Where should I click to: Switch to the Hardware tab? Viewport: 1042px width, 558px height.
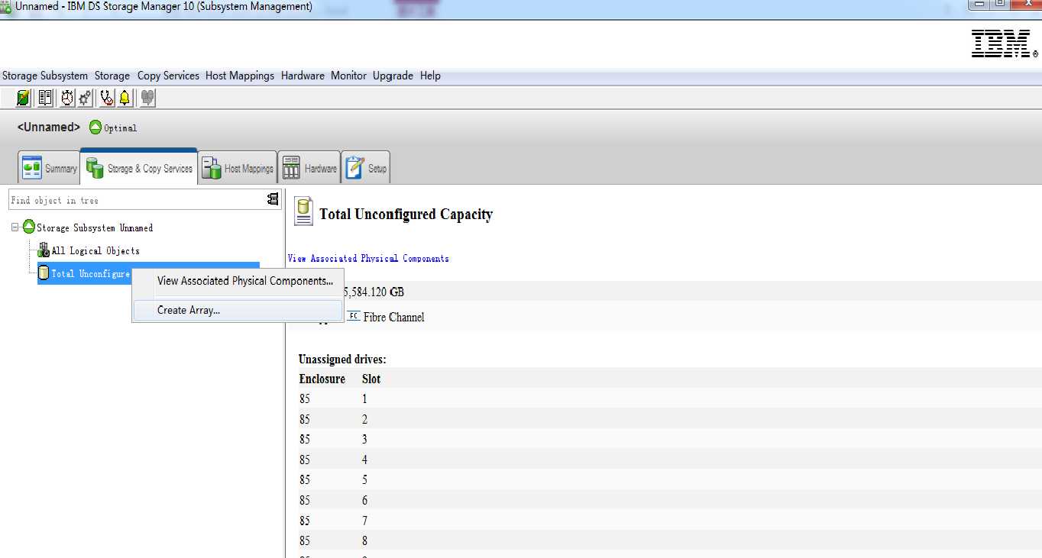(309, 168)
